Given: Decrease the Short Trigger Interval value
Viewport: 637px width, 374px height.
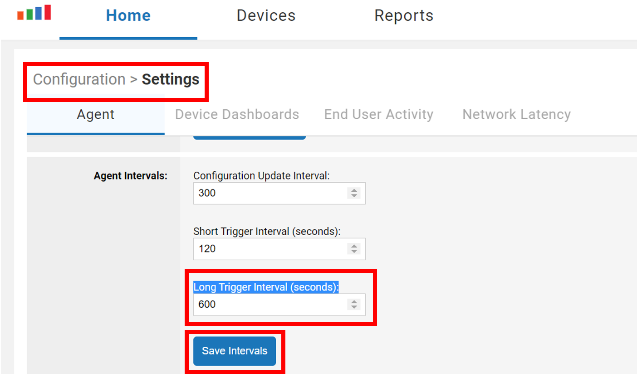Looking at the screenshot, I should pos(354,252).
